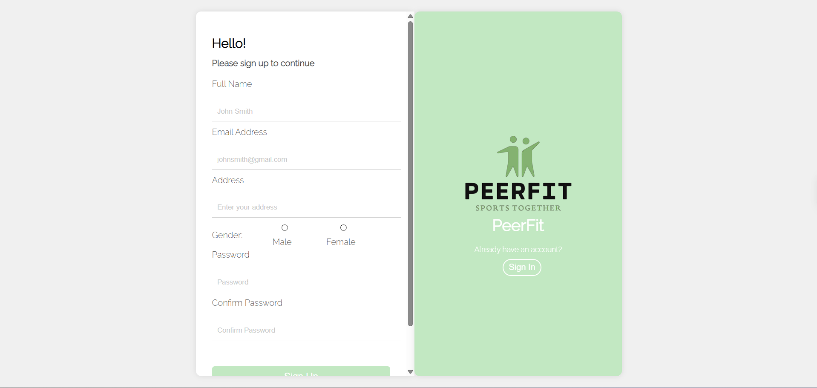Select the Female radio button

[343, 228]
